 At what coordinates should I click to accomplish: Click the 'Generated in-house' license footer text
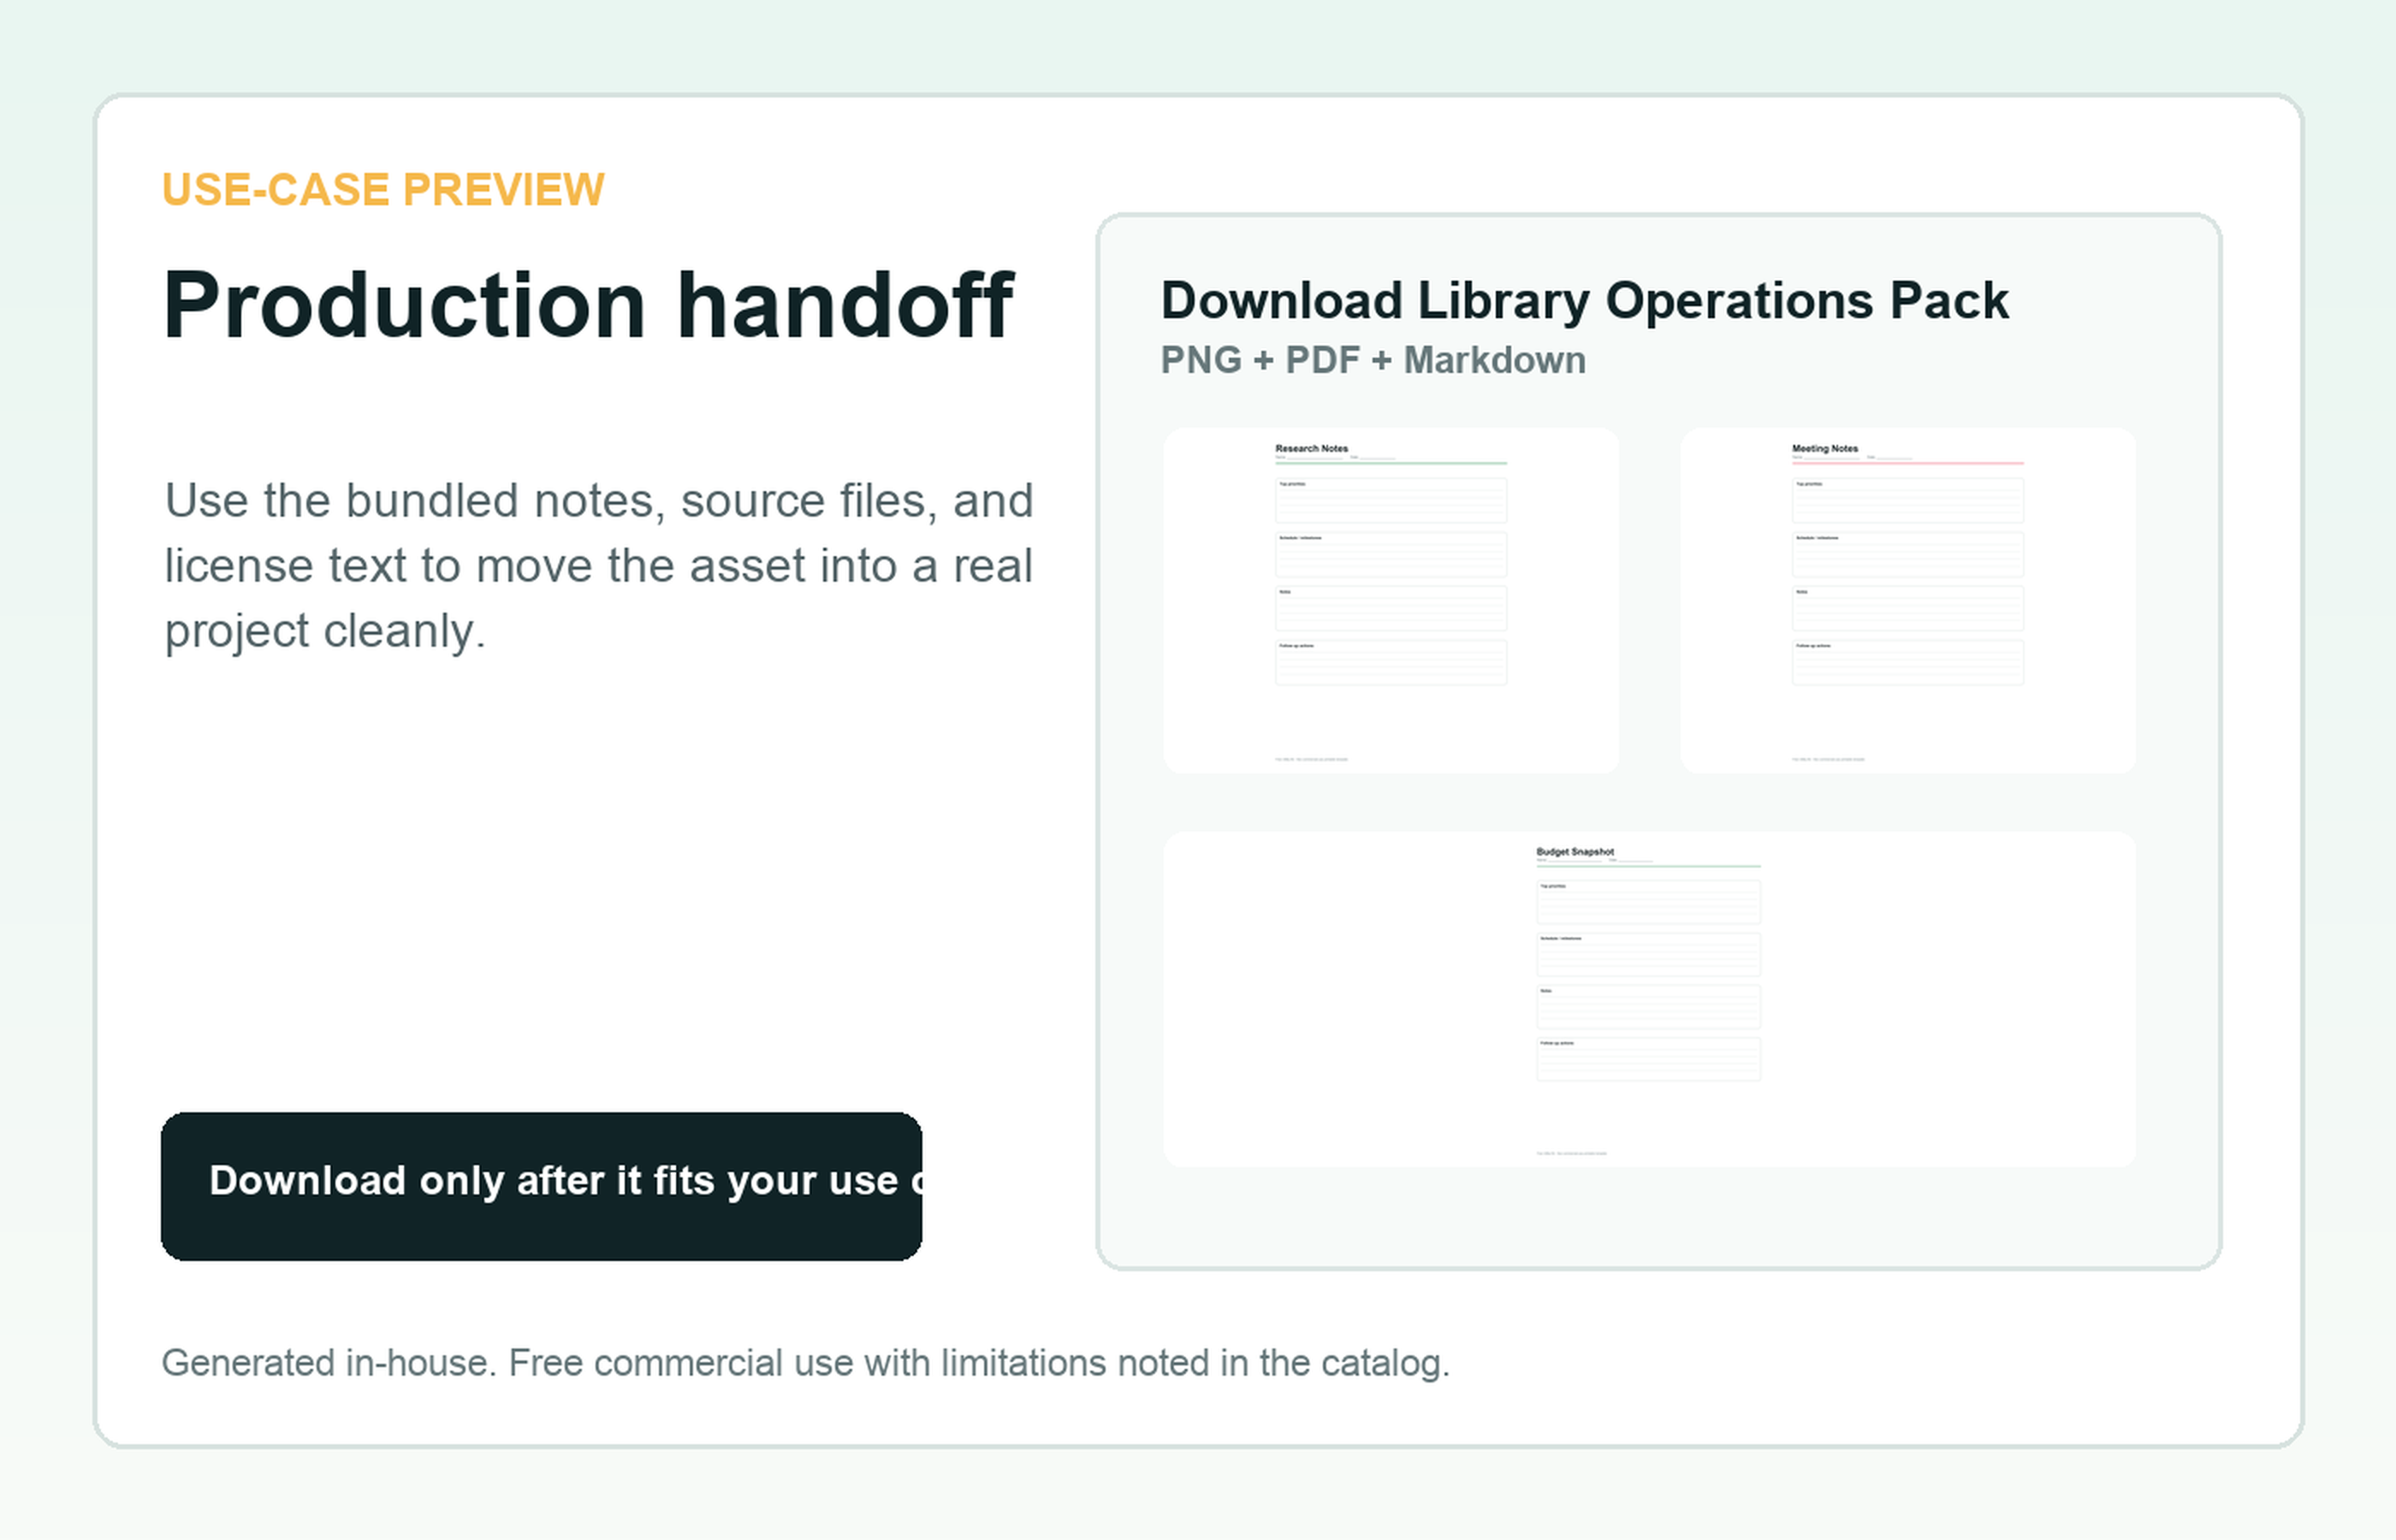tap(806, 1363)
